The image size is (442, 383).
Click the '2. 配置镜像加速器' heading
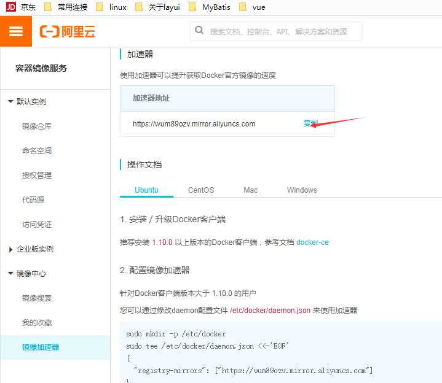pos(155,270)
